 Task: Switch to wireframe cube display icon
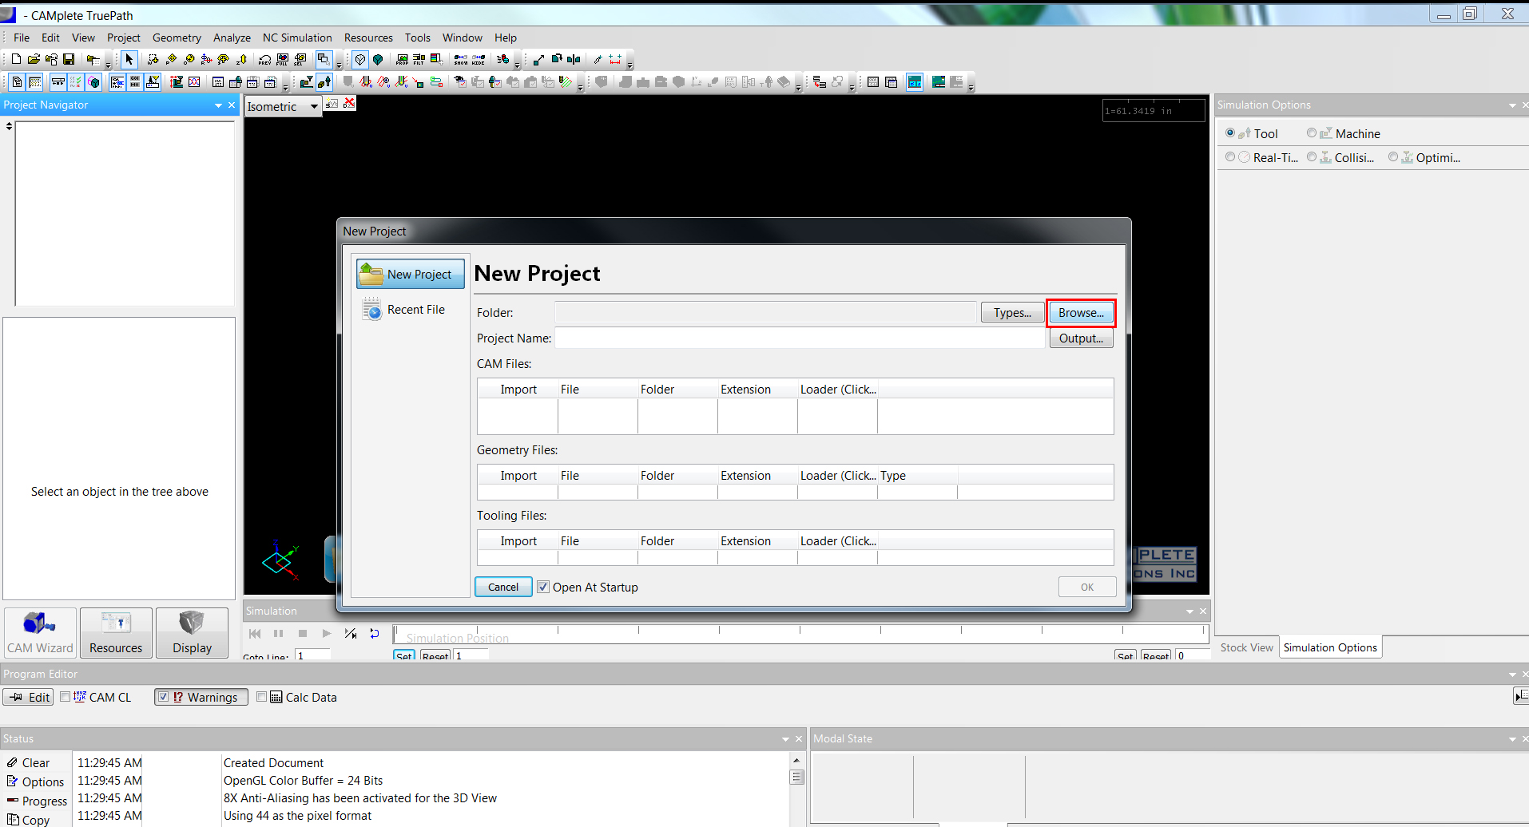coord(360,60)
